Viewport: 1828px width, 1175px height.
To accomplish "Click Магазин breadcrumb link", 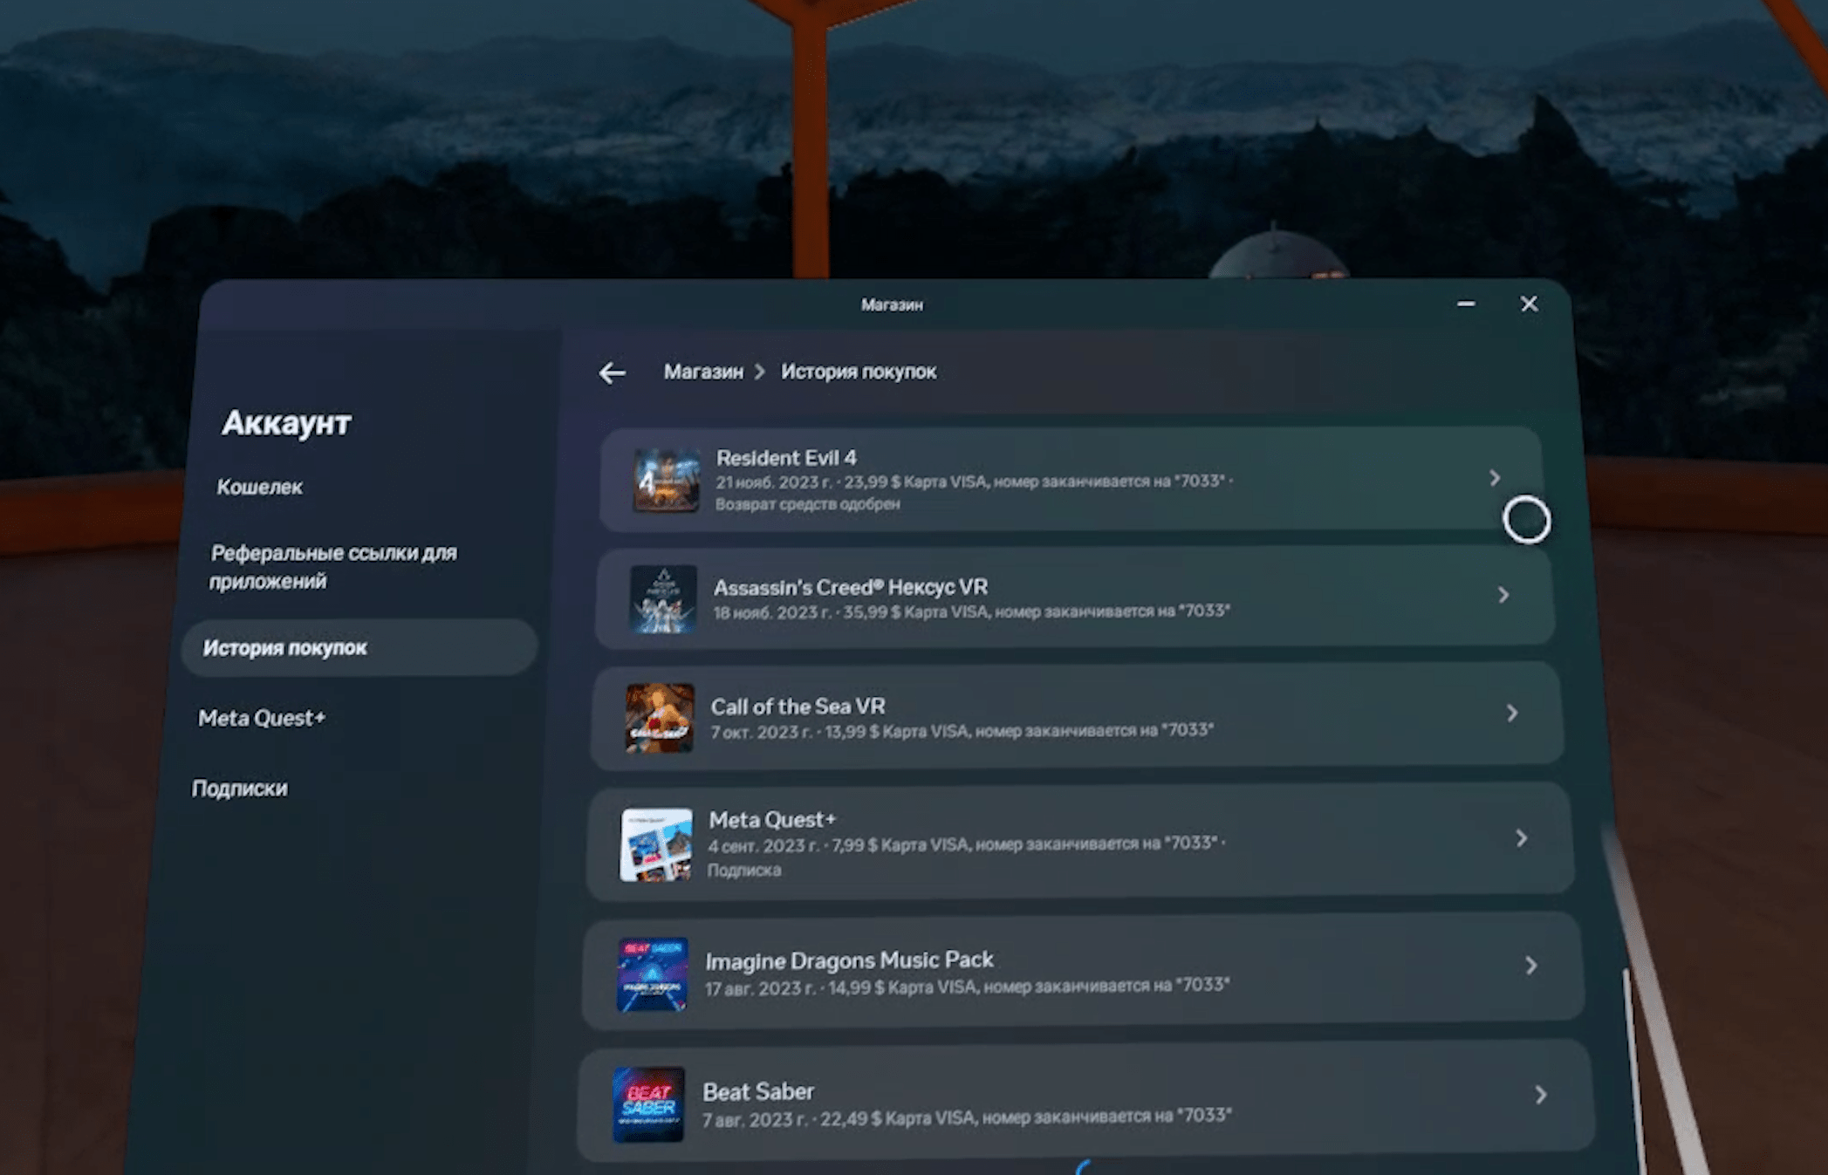I will (703, 372).
